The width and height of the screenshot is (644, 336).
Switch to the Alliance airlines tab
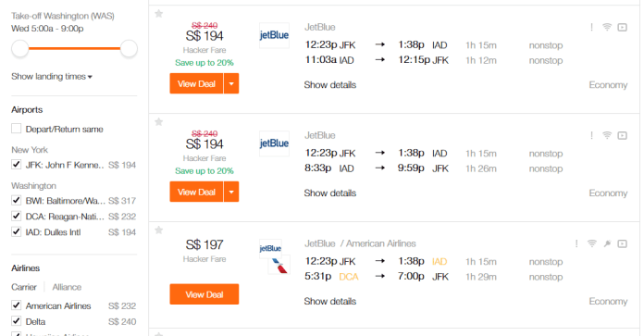coord(67,287)
